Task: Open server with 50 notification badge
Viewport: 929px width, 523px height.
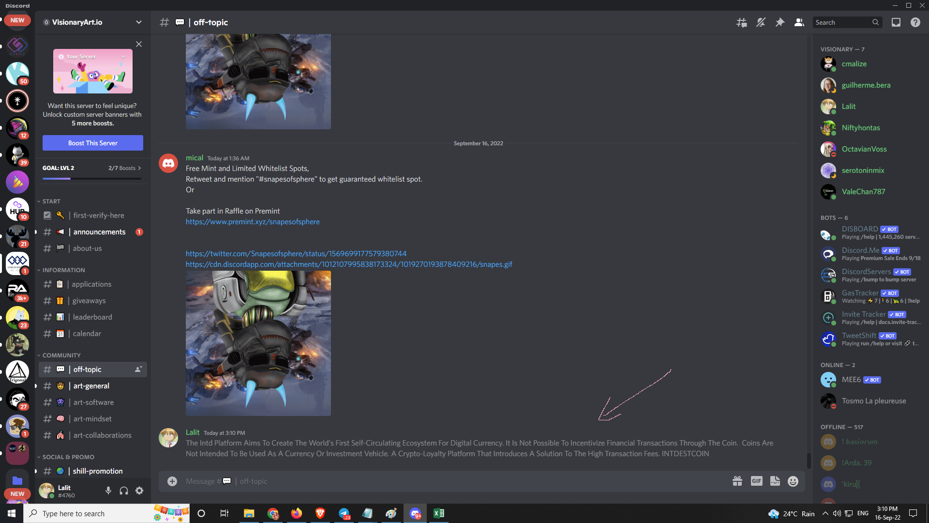Action: [17, 74]
